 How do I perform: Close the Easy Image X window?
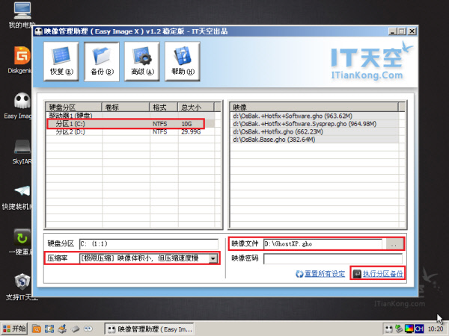412,31
